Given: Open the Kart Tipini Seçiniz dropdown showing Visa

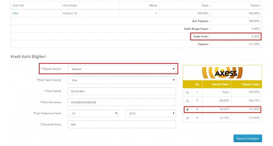Looking at the screenshot, I should point(122,80).
